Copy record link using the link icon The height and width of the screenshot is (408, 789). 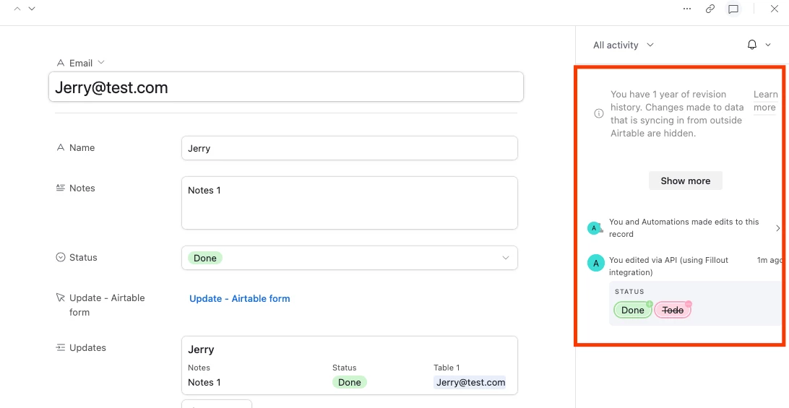click(x=710, y=9)
